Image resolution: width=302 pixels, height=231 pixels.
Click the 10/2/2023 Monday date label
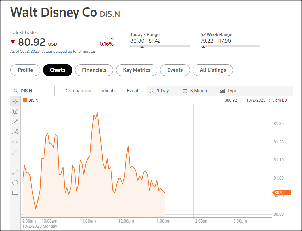click(40, 226)
